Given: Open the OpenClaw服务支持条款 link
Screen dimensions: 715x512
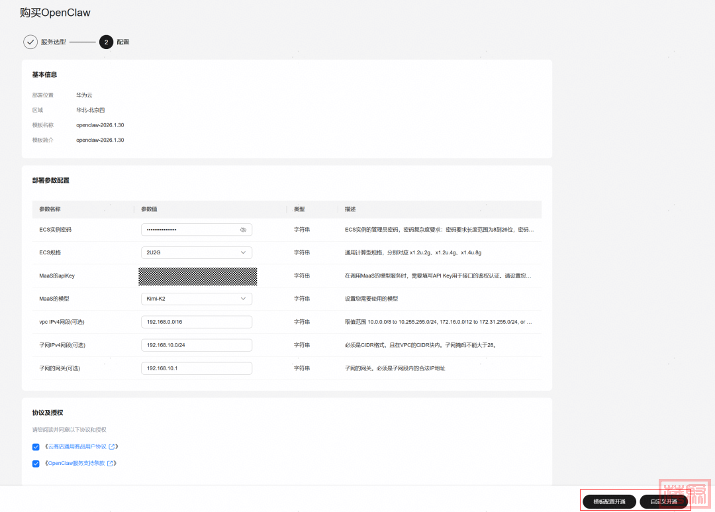Looking at the screenshot, I should [x=76, y=464].
